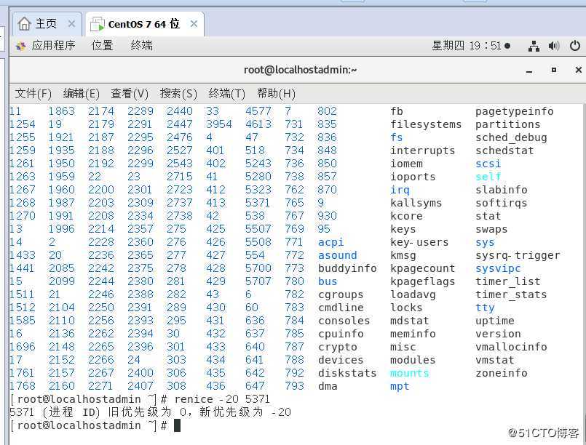Click the 'irq' directory entry

[400, 190]
